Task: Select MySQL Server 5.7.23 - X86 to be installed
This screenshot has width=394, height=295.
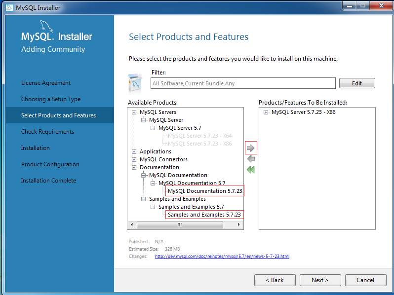Action: click(x=304, y=112)
